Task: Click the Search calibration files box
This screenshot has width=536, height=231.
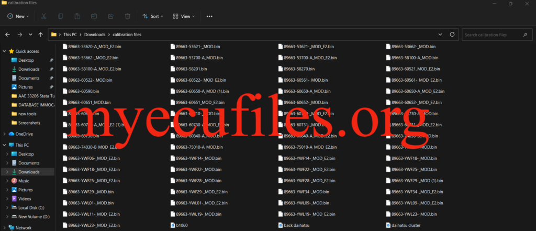Action: tap(492, 35)
